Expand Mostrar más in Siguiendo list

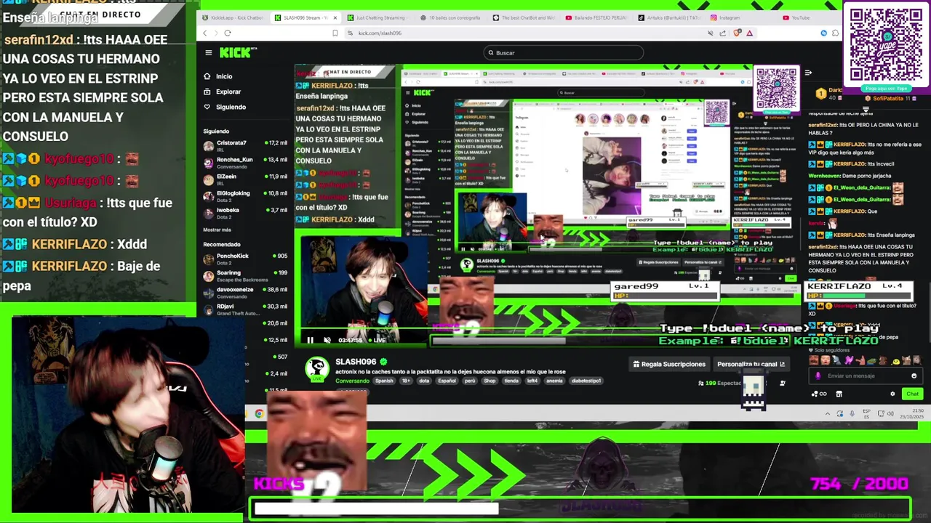[x=217, y=230]
